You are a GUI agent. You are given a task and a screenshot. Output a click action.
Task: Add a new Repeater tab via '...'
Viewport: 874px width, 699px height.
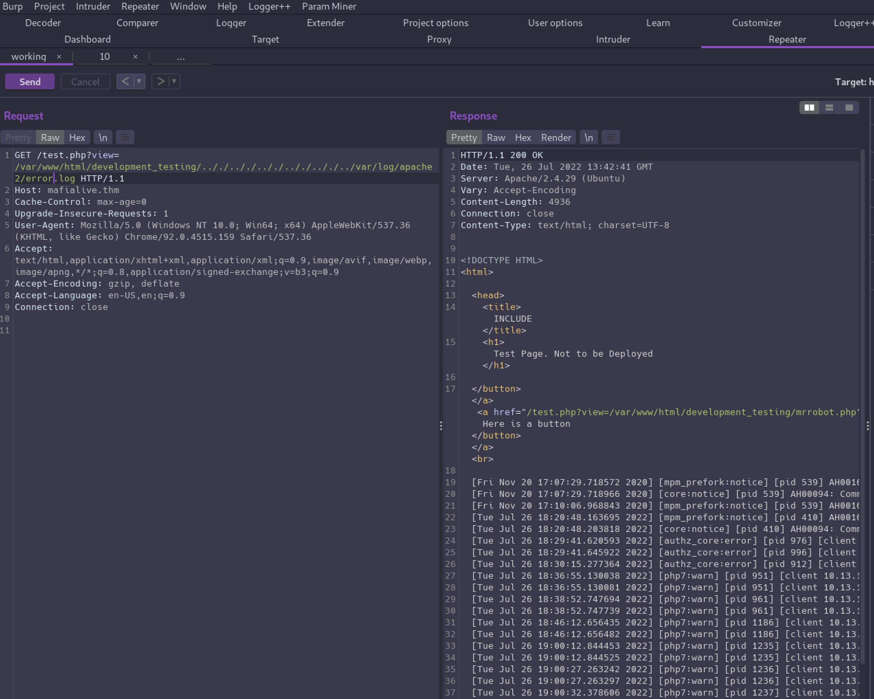click(181, 57)
